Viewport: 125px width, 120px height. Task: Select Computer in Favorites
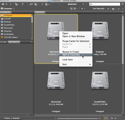coord(16,15)
